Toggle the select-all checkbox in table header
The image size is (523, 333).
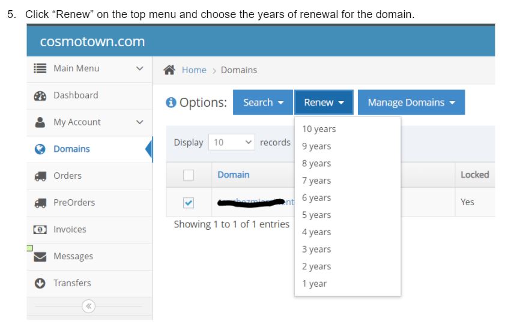(x=189, y=175)
